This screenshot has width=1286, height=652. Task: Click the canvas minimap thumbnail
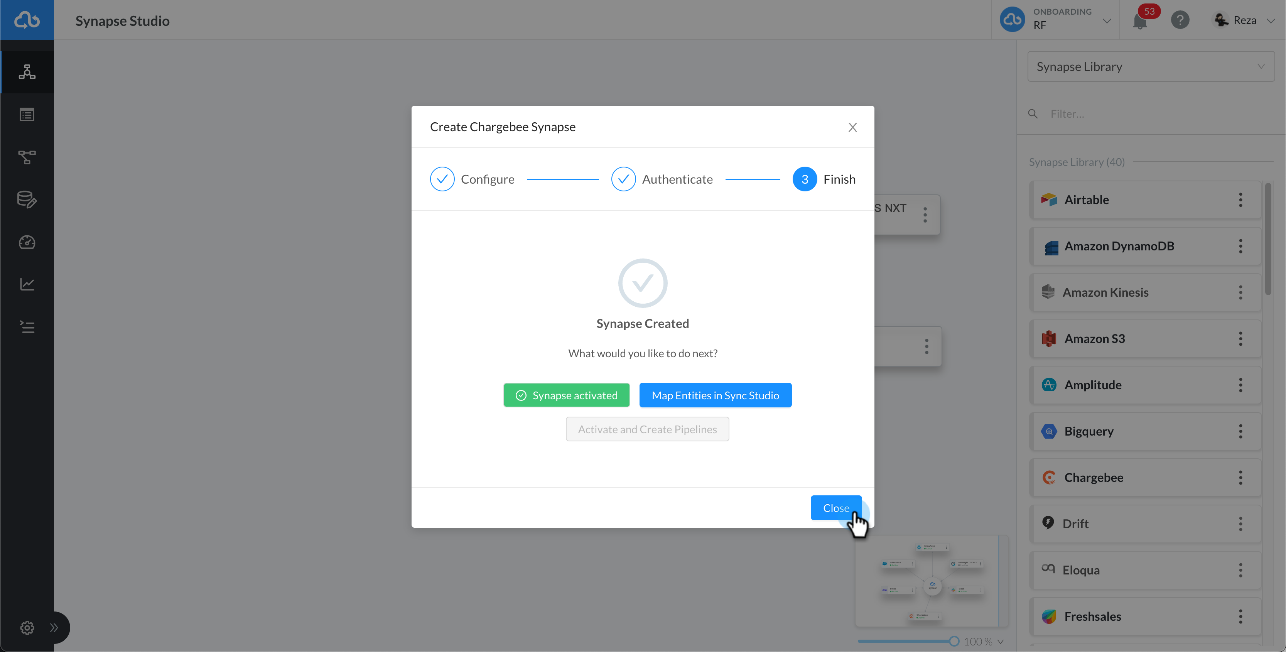tap(932, 582)
